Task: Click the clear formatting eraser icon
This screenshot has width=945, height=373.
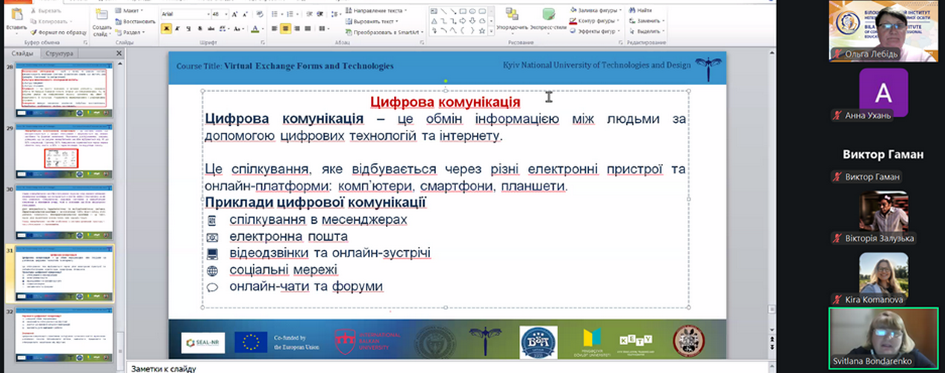Action: click(261, 13)
